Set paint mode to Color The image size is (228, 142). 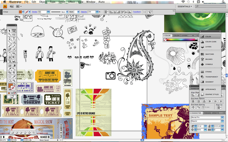point(9,93)
